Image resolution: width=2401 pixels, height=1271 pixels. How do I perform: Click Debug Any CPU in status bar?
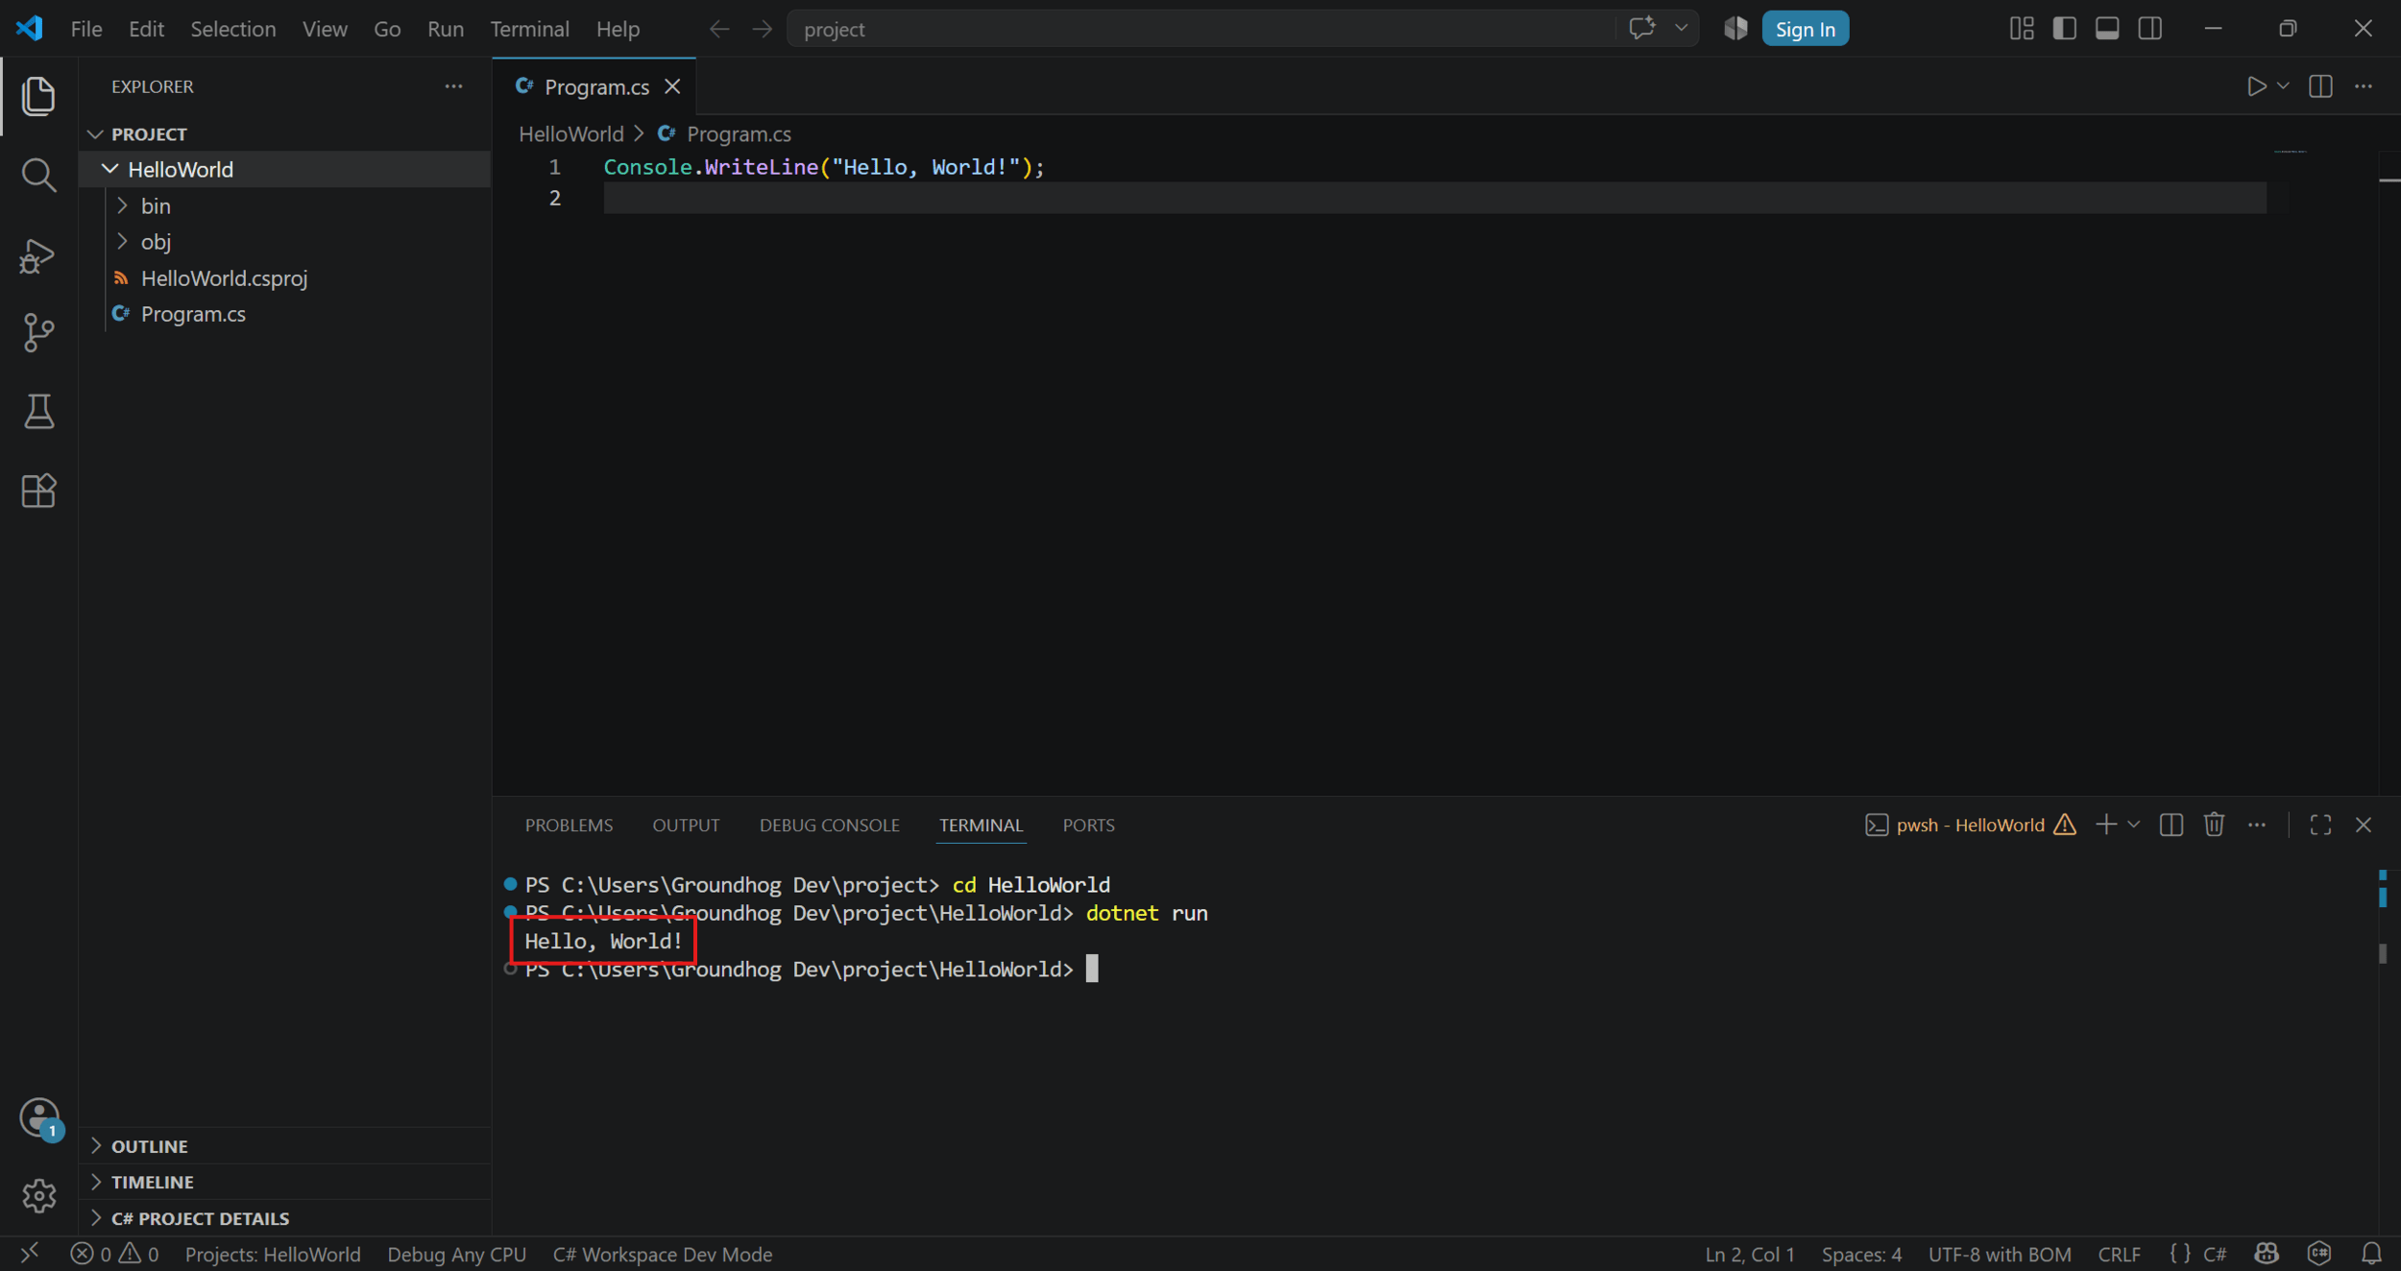pos(456,1254)
